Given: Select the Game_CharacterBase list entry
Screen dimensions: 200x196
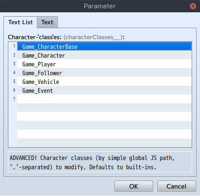Looking at the screenshot, I should point(104,47).
